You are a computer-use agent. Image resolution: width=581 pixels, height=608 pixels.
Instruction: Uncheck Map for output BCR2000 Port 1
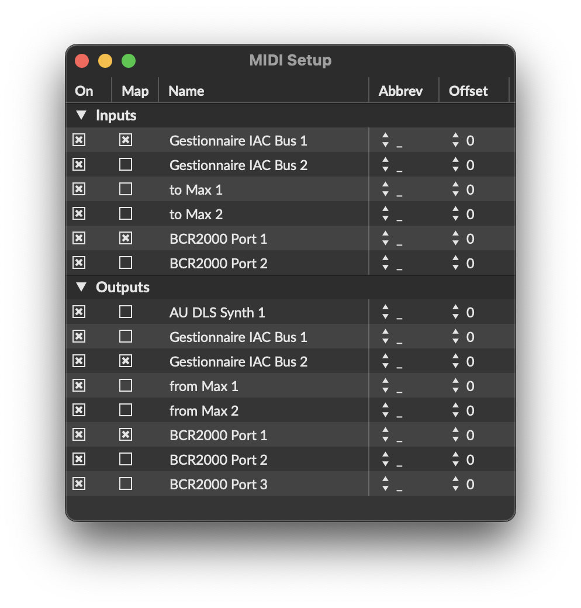126,435
